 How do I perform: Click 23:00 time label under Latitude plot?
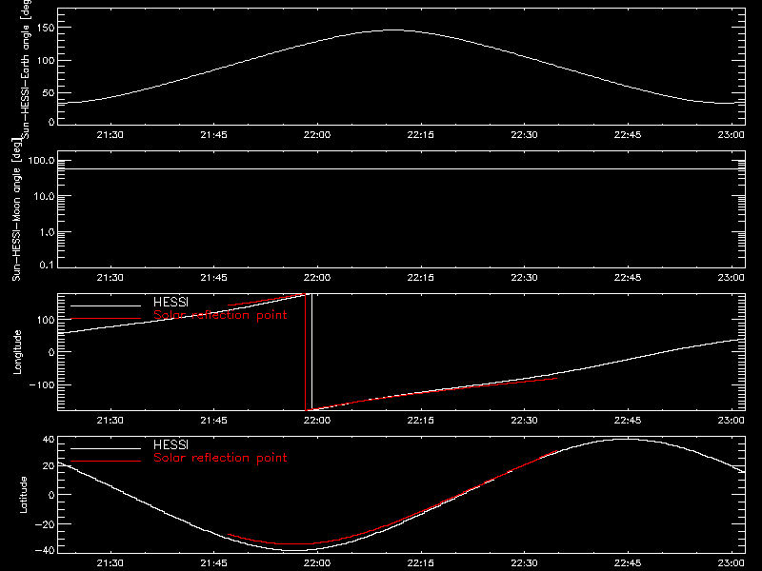coord(732,563)
